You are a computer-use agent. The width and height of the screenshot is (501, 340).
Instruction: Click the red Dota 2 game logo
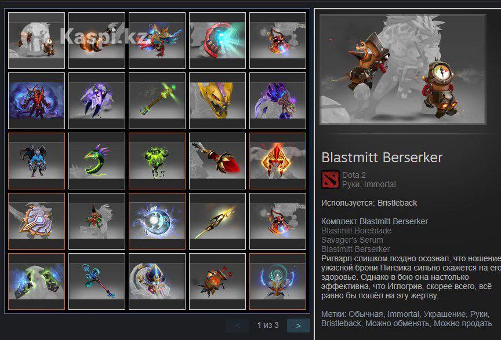(x=330, y=180)
